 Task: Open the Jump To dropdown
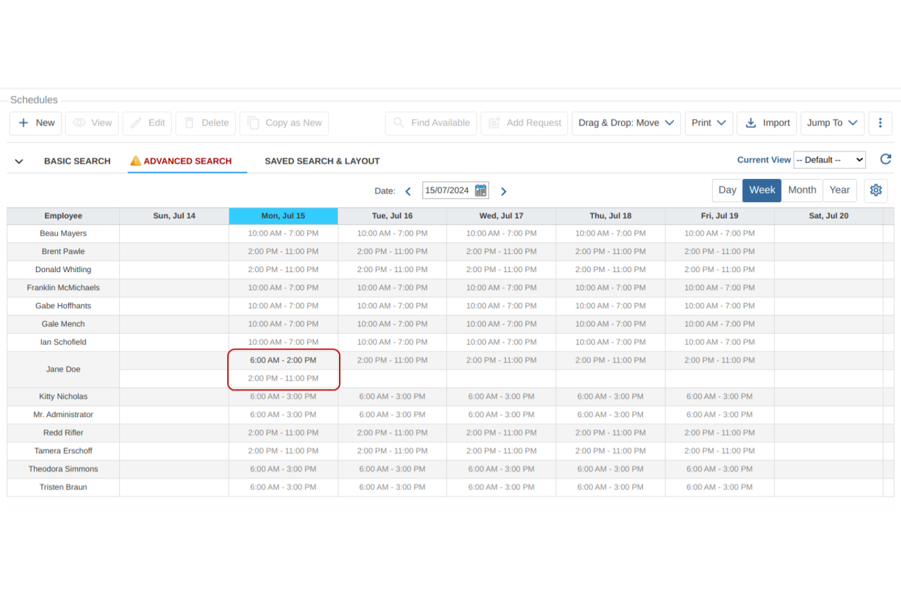click(x=832, y=123)
